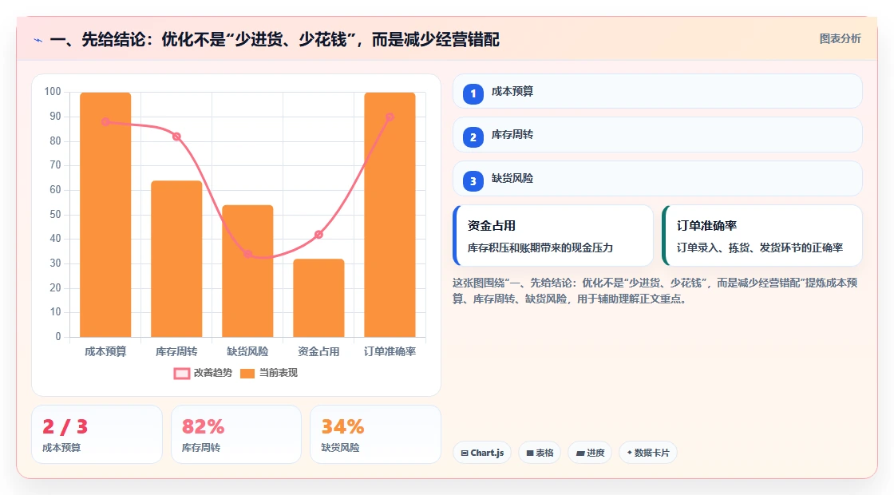This screenshot has height=495, width=894.
Task: Click the 表格 tag label
Action: (544, 453)
